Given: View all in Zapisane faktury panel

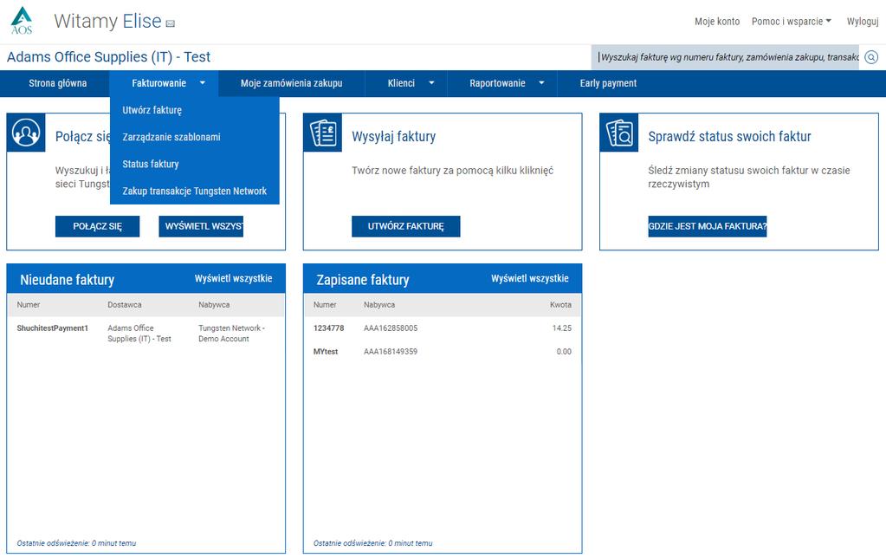Looking at the screenshot, I should tap(529, 278).
